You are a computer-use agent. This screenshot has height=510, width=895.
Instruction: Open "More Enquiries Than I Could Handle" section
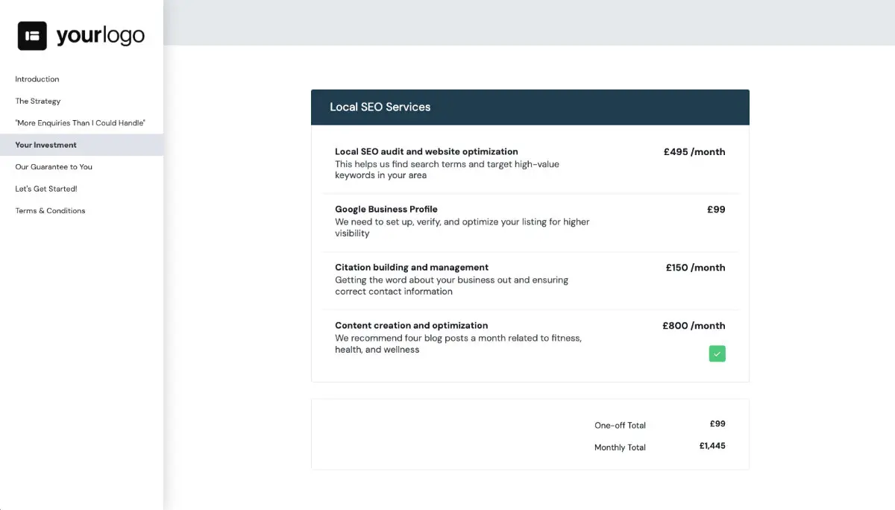81,122
